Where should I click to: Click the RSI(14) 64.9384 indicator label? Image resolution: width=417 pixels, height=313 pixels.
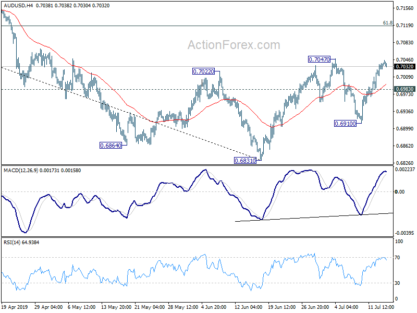click(21, 242)
